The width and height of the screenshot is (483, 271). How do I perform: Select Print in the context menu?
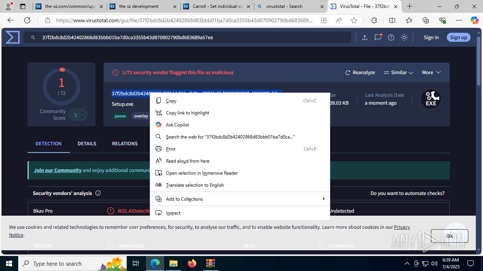tap(240, 149)
